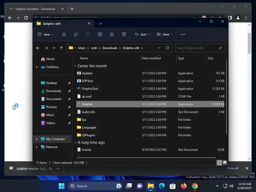Open Microsoft Store from taskbar
The image size is (256, 192).
click(172, 186)
